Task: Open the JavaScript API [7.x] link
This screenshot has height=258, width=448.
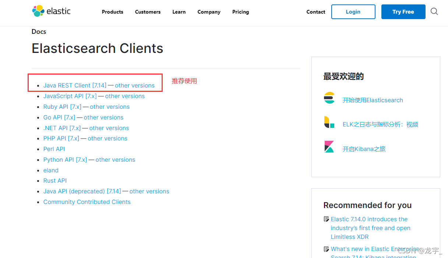Action: pos(70,96)
